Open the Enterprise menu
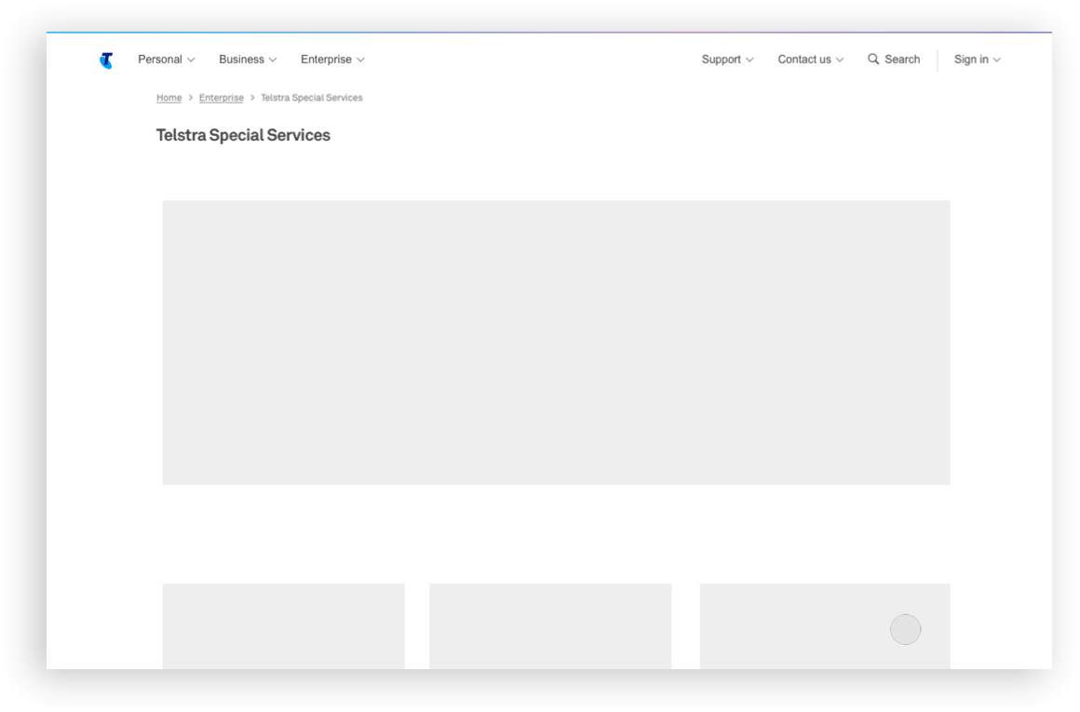The height and width of the screenshot is (712, 1080). click(332, 60)
